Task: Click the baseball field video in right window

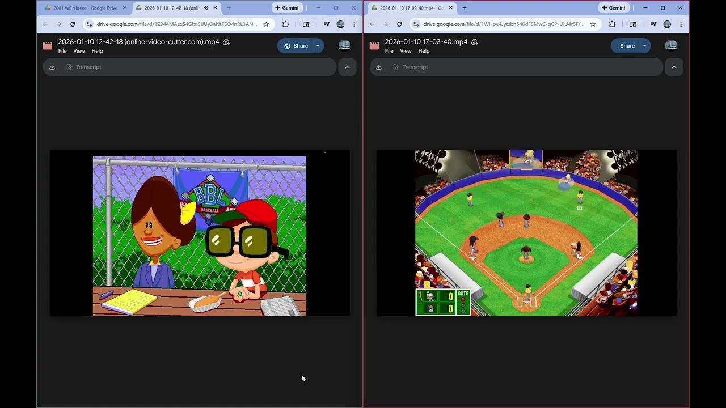Action: pos(526,233)
